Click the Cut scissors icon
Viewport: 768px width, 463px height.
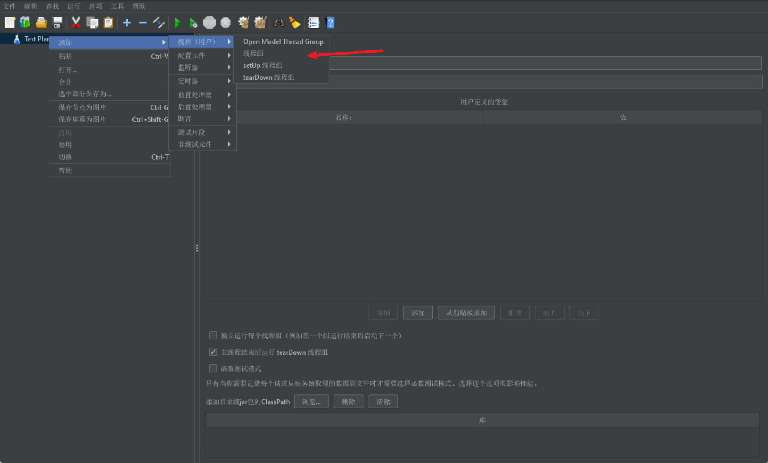click(x=76, y=23)
